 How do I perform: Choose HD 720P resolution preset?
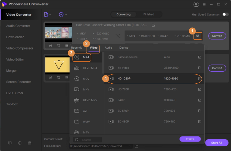tap(154, 89)
